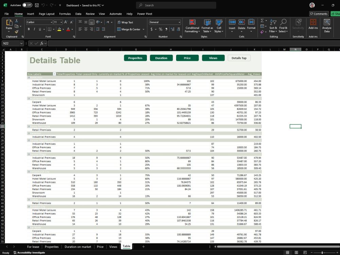Open the Comments button
The image size is (340, 255).
(319, 14)
